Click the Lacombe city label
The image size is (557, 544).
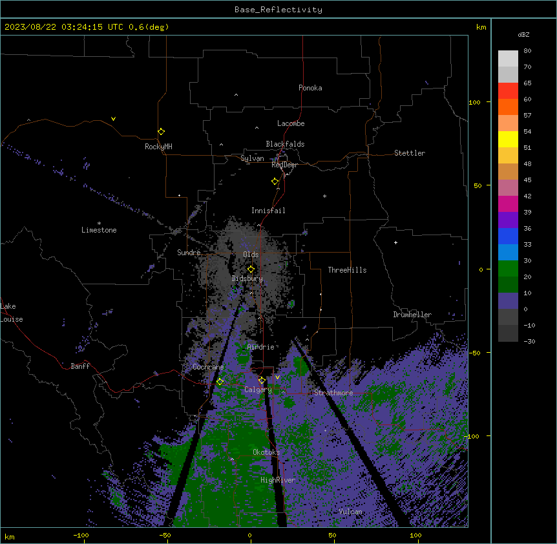(x=291, y=123)
